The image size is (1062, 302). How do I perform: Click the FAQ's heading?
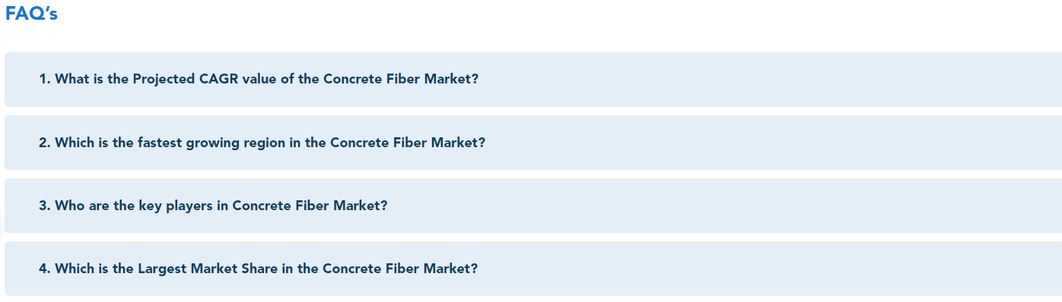coord(31,14)
